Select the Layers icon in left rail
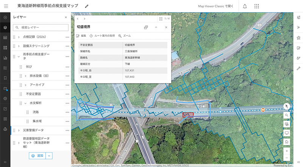This screenshot has width=303, height=167. [x=5, y=27]
